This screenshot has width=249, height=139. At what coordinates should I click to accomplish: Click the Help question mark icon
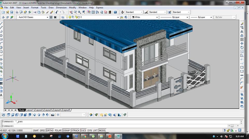click(x=115, y=12)
